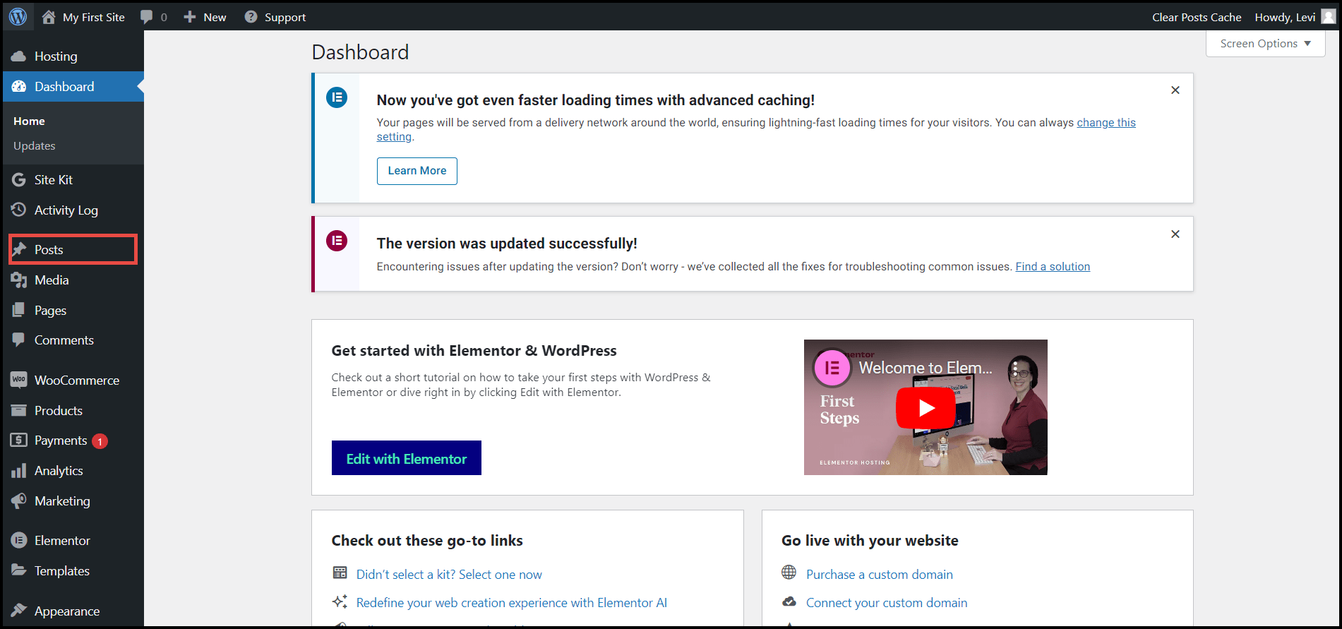
Task: Click the Posts pushpin icon
Action: [x=19, y=249]
